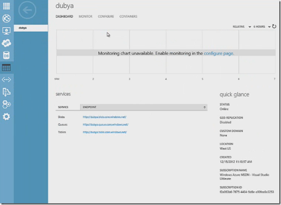
Task: Open Settings gear icon in sidebar
Action: click(x=6, y=116)
